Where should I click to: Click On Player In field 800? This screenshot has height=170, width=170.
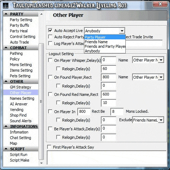coord(84,112)
